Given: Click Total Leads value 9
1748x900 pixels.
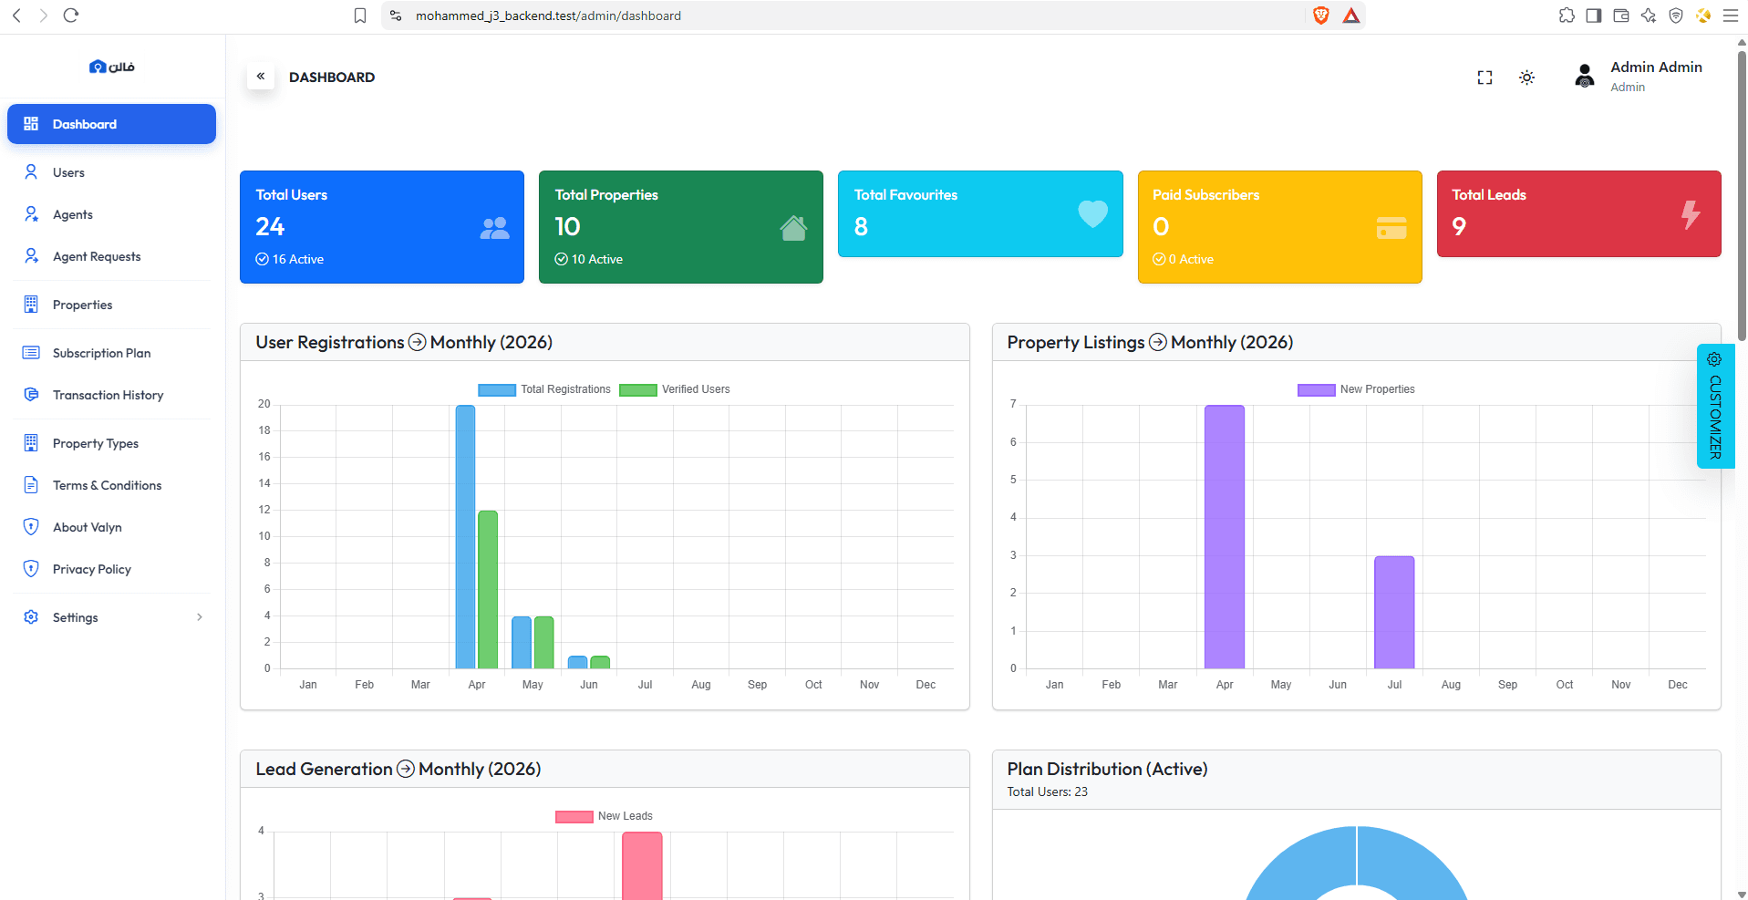Looking at the screenshot, I should 1459,226.
